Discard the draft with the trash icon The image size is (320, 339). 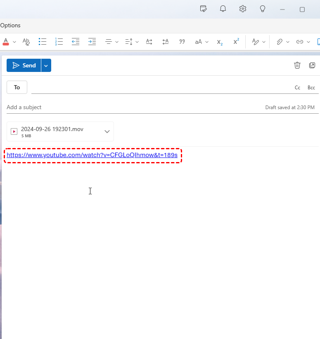297,65
